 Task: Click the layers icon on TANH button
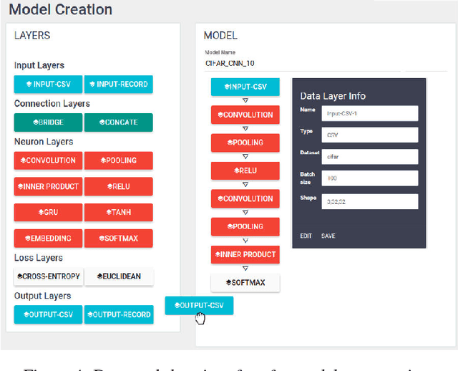coord(109,212)
